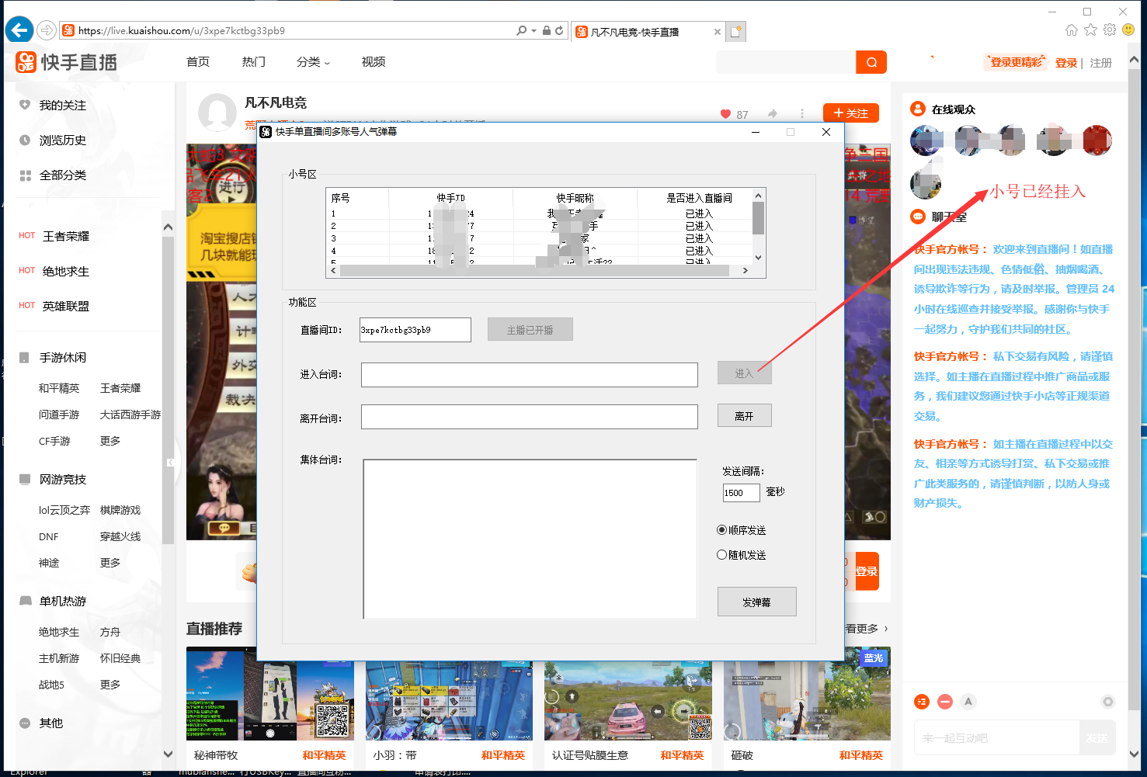This screenshot has width=1147, height=777.
Task: Open 热门 in the top navigation
Action: pos(253,62)
